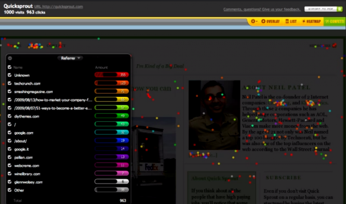This screenshot has width=346, height=204.
Task: Click the RSS icon next to Subscribe
Action: pyautogui.click(x=334, y=45)
